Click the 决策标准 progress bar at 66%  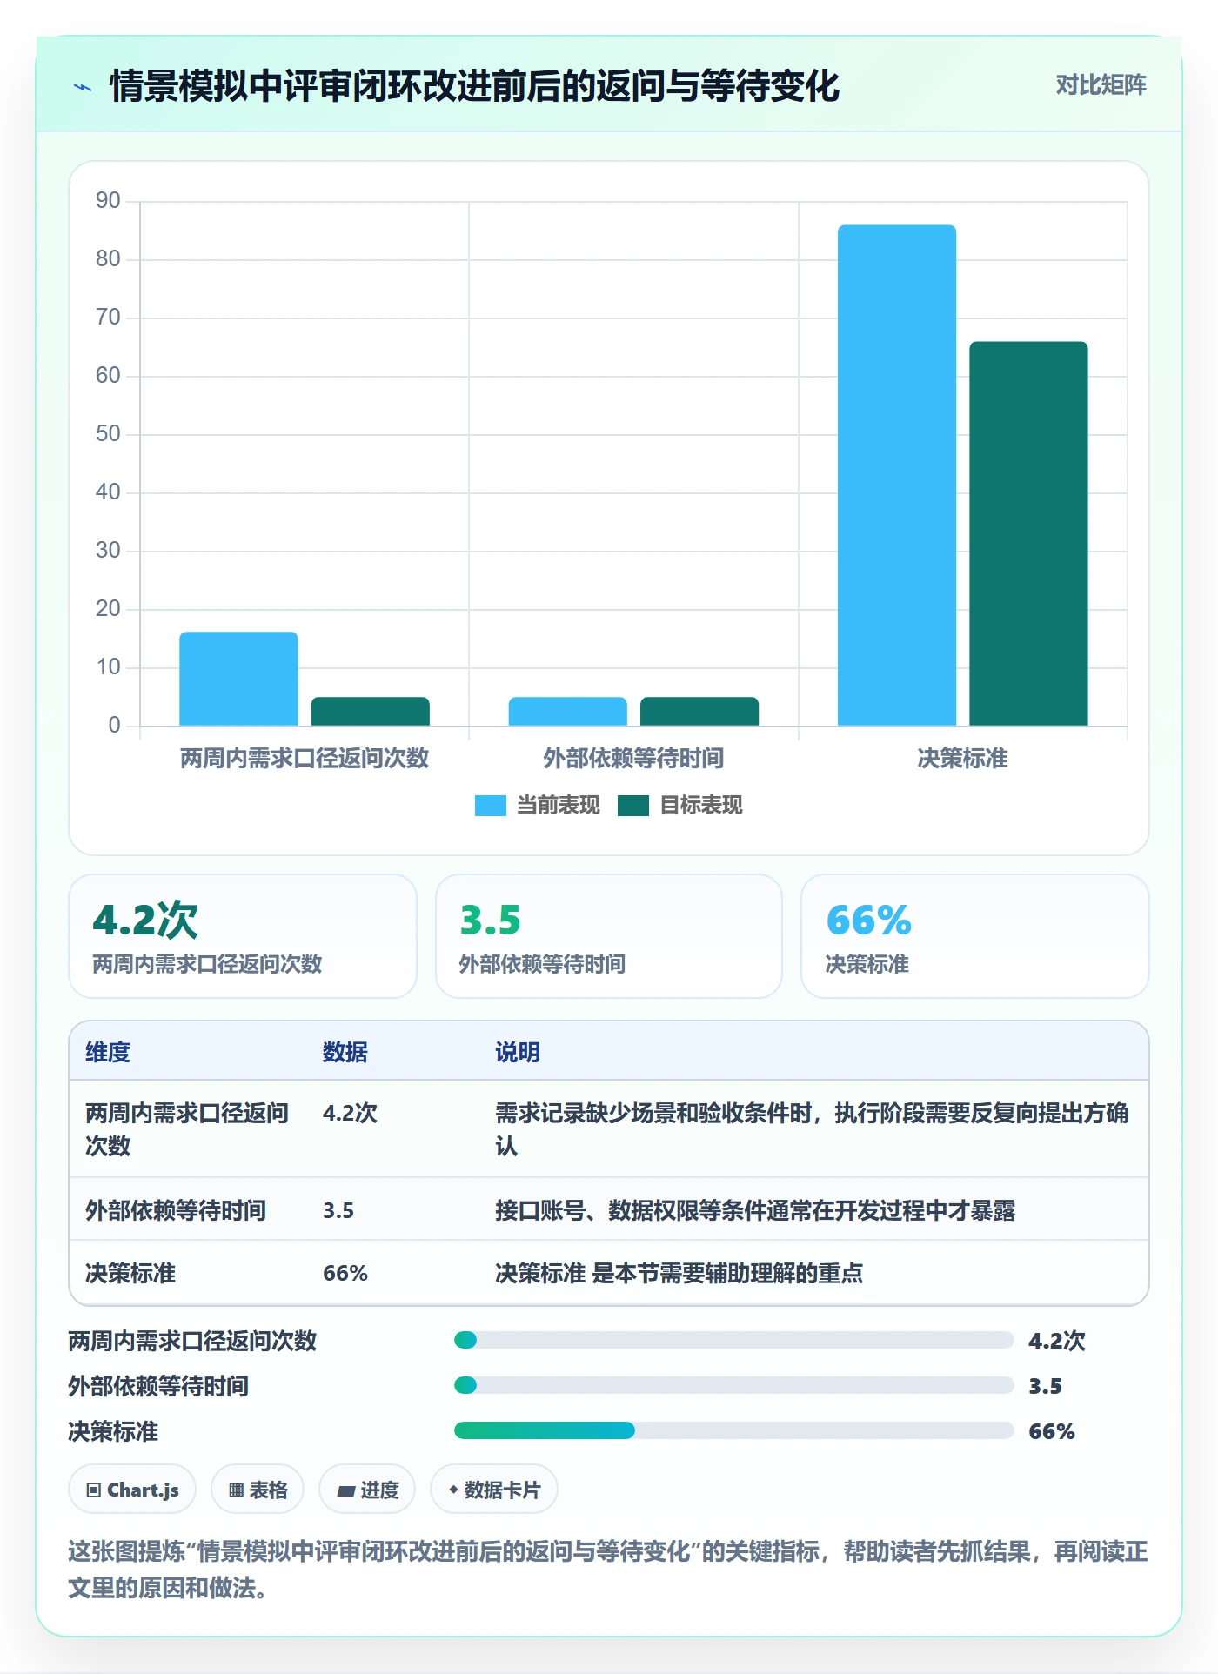point(733,1430)
